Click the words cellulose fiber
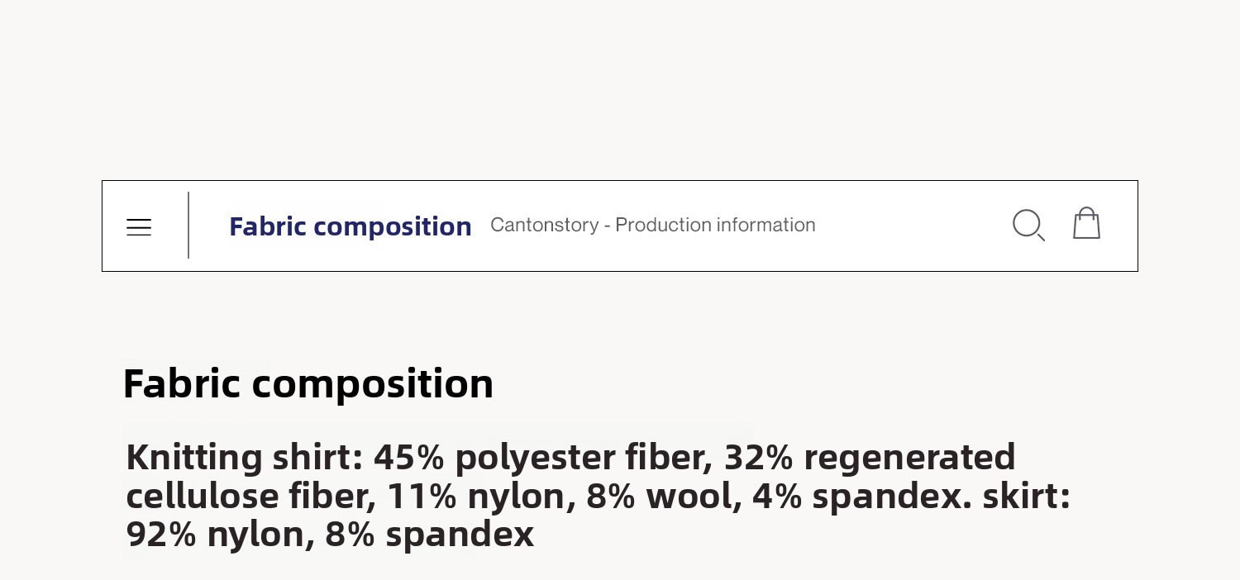Image resolution: width=1240 pixels, height=580 pixels. [x=247, y=496]
